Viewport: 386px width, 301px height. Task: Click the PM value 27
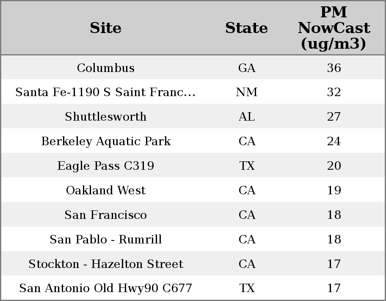point(334,117)
